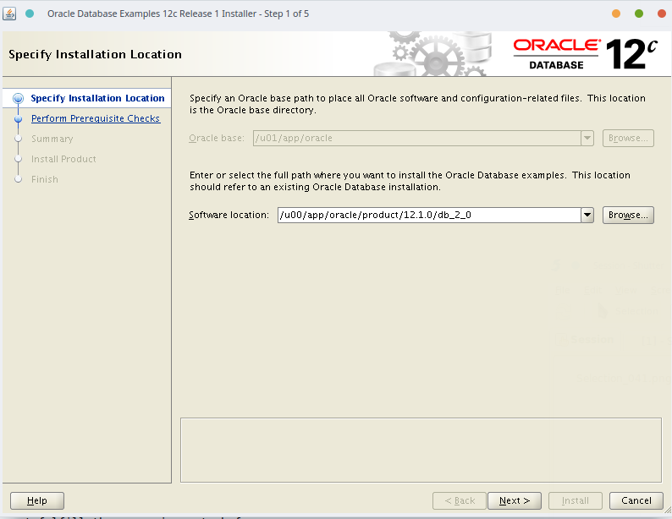
Task: Click the Java icon in the title bar
Action: pos(9,14)
